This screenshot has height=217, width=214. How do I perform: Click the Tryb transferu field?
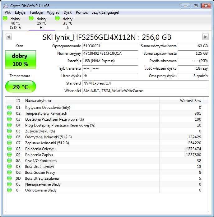(110, 68)
